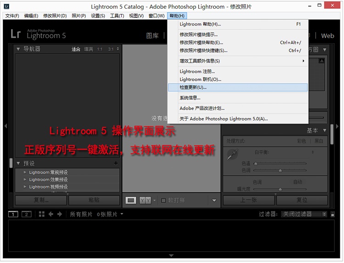
Task: Click the 上一张 button
Action: (249, 200)
